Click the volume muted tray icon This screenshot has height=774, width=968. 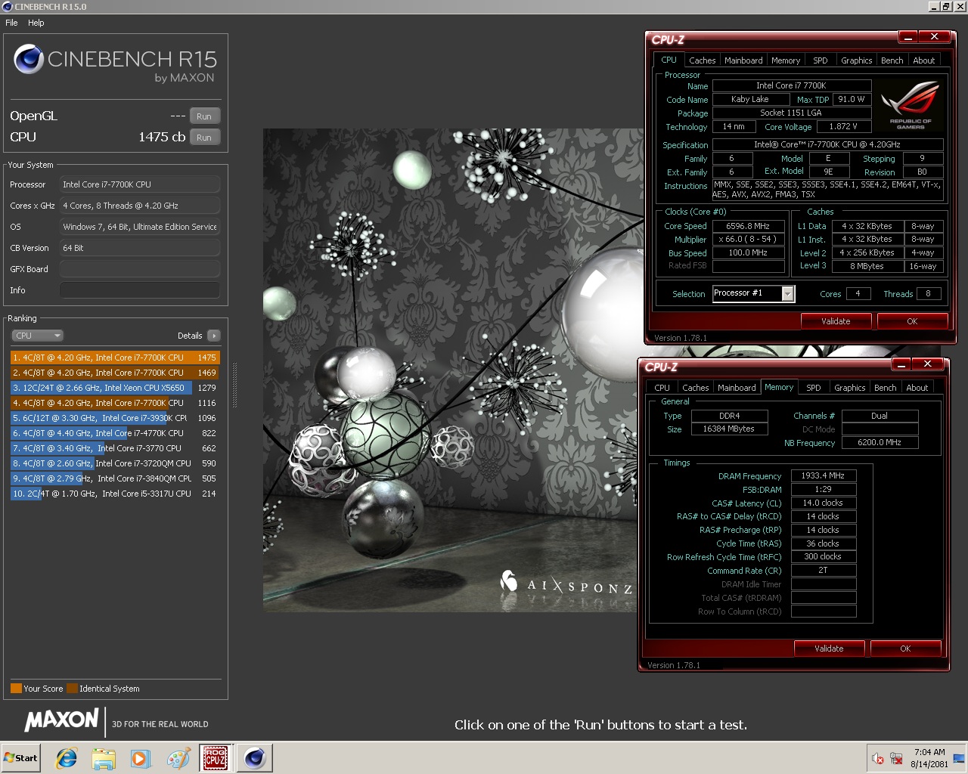[878, 758]
